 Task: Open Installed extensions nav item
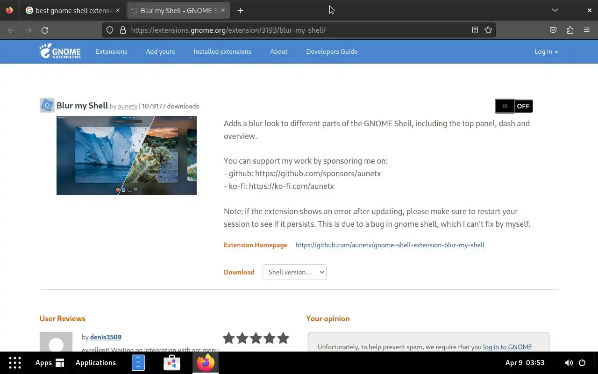click(222, 51)
